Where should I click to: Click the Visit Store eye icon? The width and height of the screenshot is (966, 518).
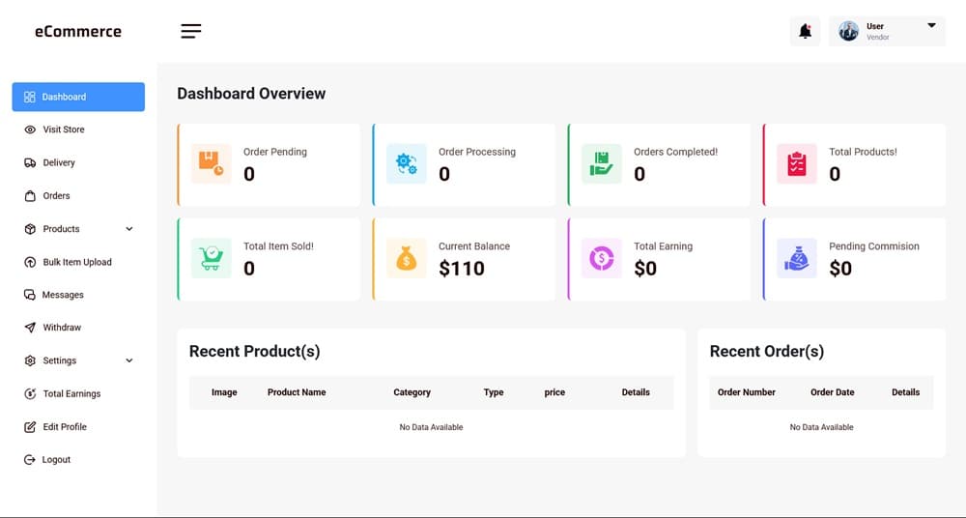(x=30, y=129)
